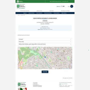Viewport: 90px width, 90px height.
Task: Click the round search magnifier button
Action: [x=72, y=6]
